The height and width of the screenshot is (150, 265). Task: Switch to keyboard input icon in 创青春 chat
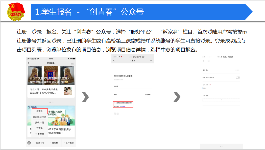29,143
